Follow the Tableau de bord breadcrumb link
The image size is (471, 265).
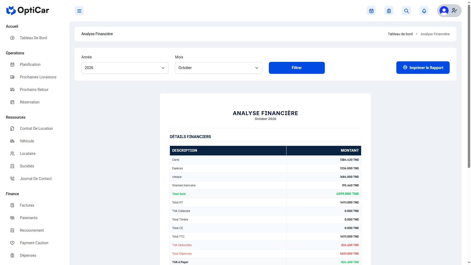point(400,34)
